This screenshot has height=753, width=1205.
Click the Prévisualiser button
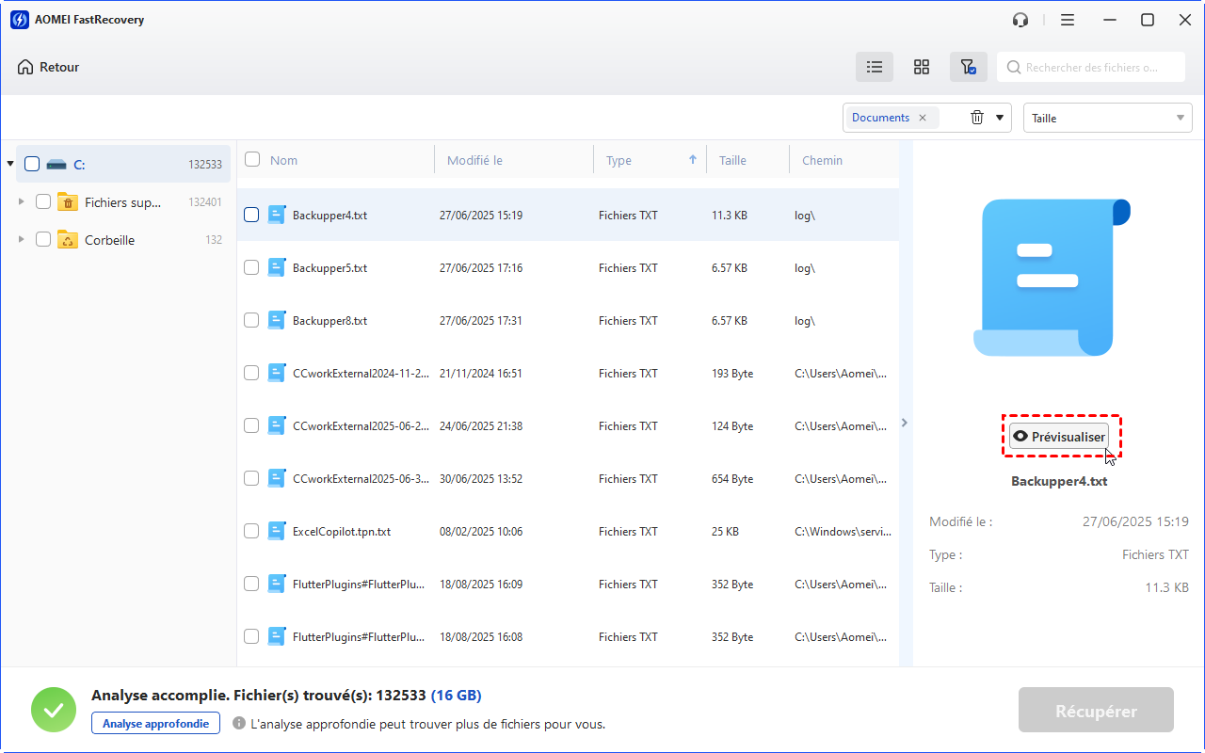click(1059, 437)
